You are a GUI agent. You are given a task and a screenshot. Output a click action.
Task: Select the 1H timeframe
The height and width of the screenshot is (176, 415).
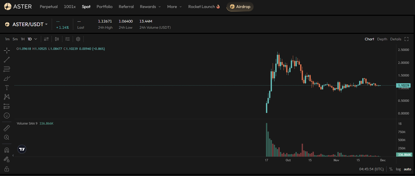pos(22,39)
